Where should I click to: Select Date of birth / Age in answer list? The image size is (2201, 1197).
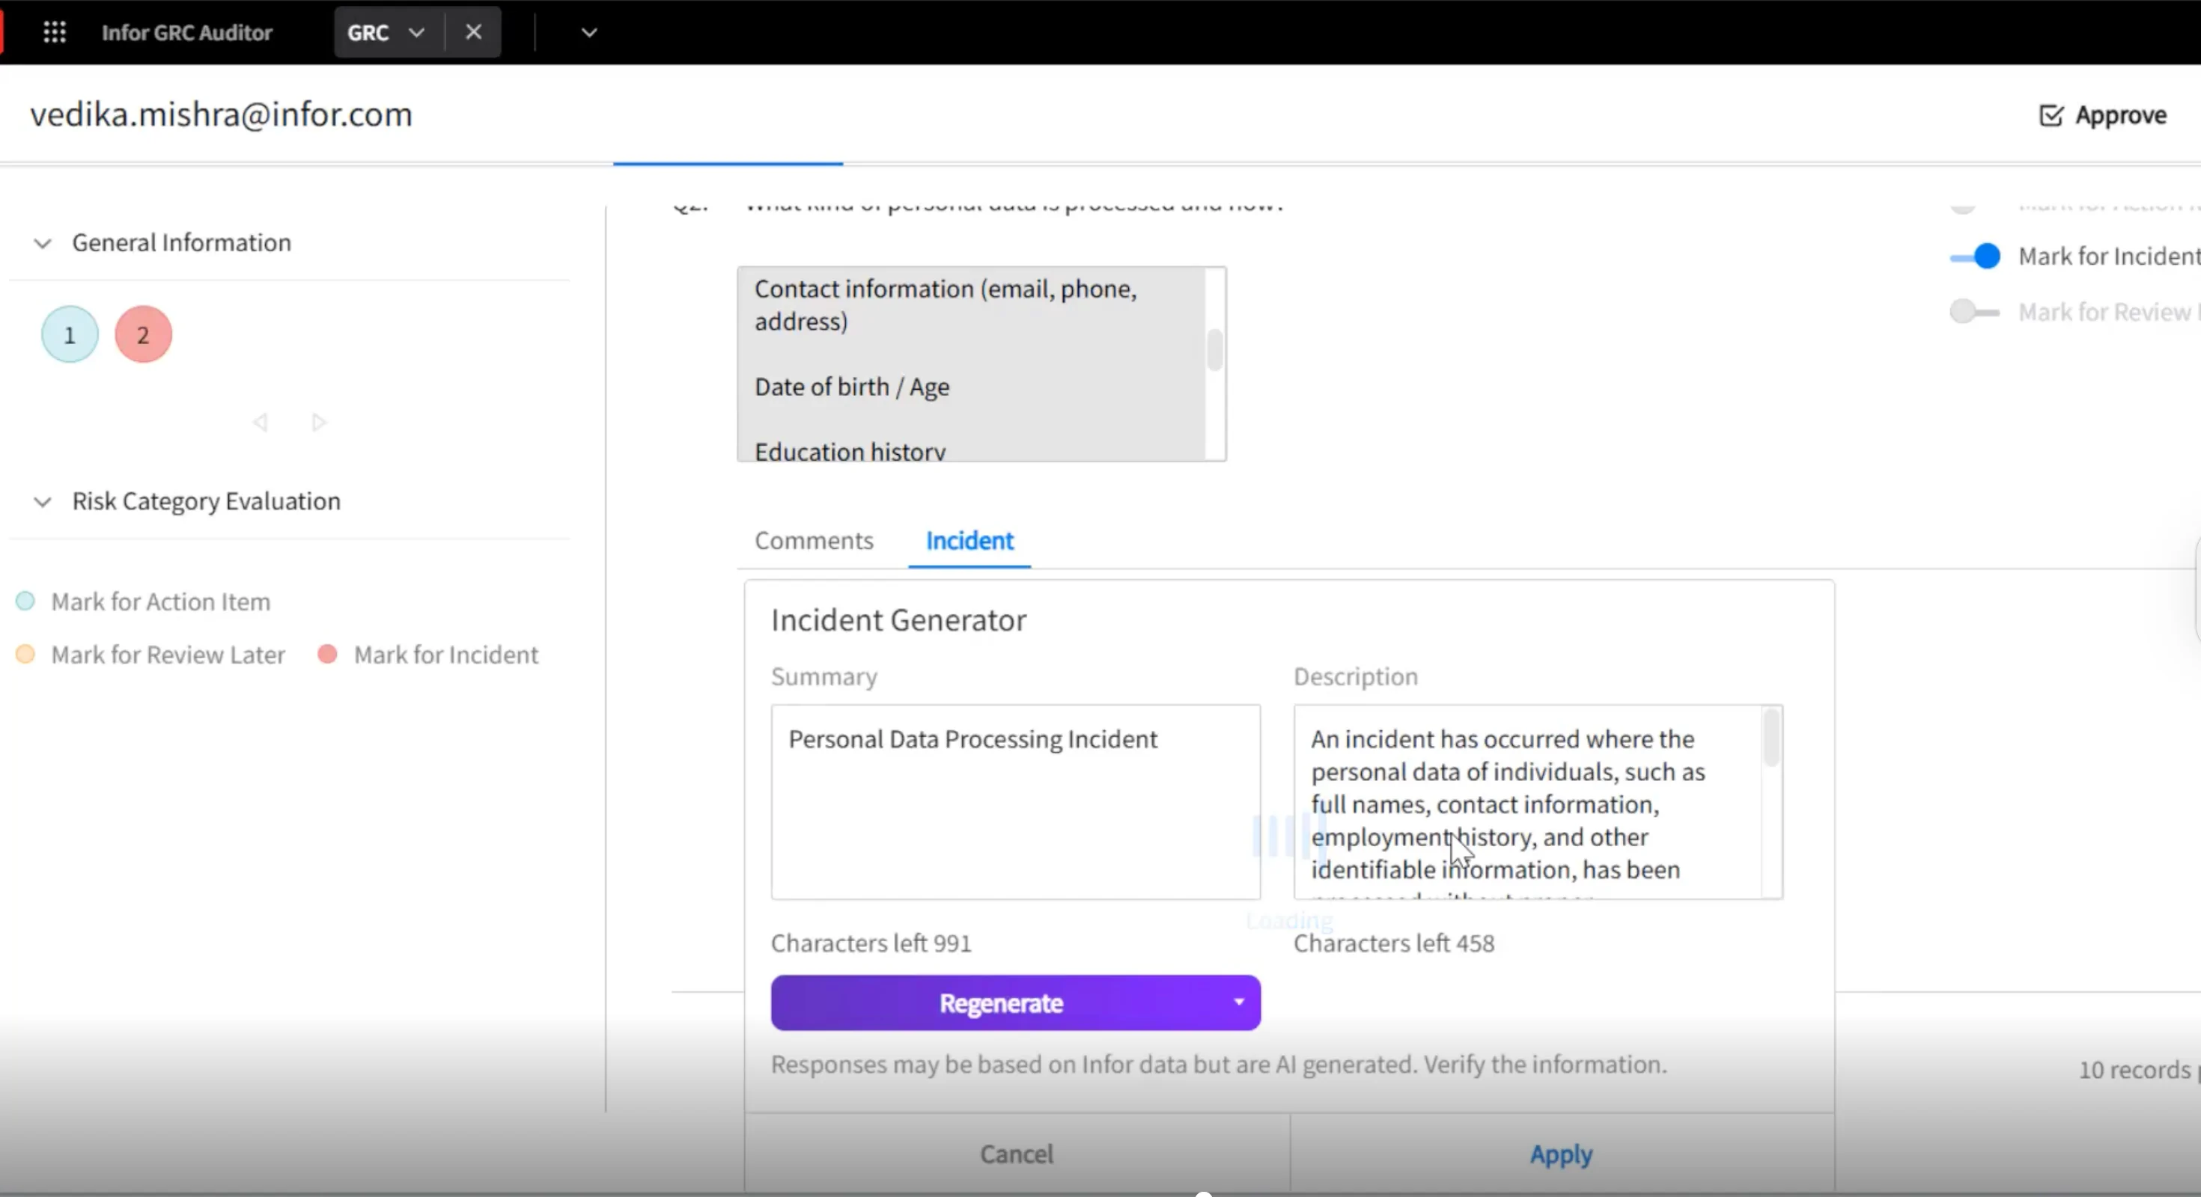pos(852,387)
